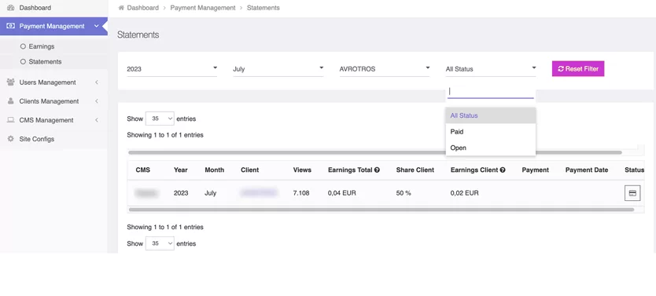Click the CMS Management laptop icon

[x=11, y=120]
